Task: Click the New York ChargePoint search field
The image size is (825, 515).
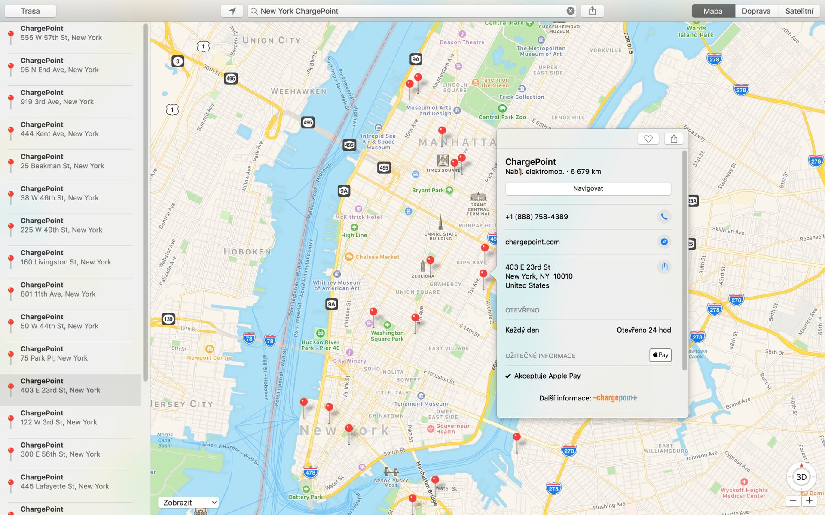Action: point(408,11)
